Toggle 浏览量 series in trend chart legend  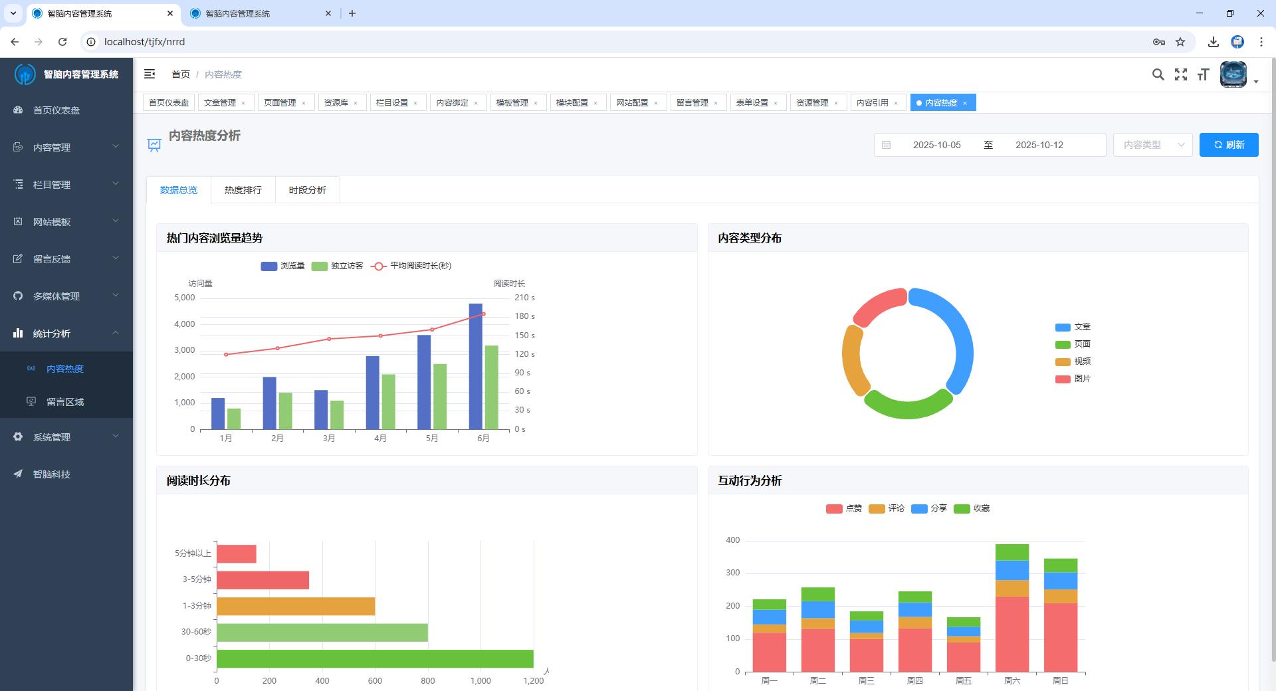click(283, 266)
